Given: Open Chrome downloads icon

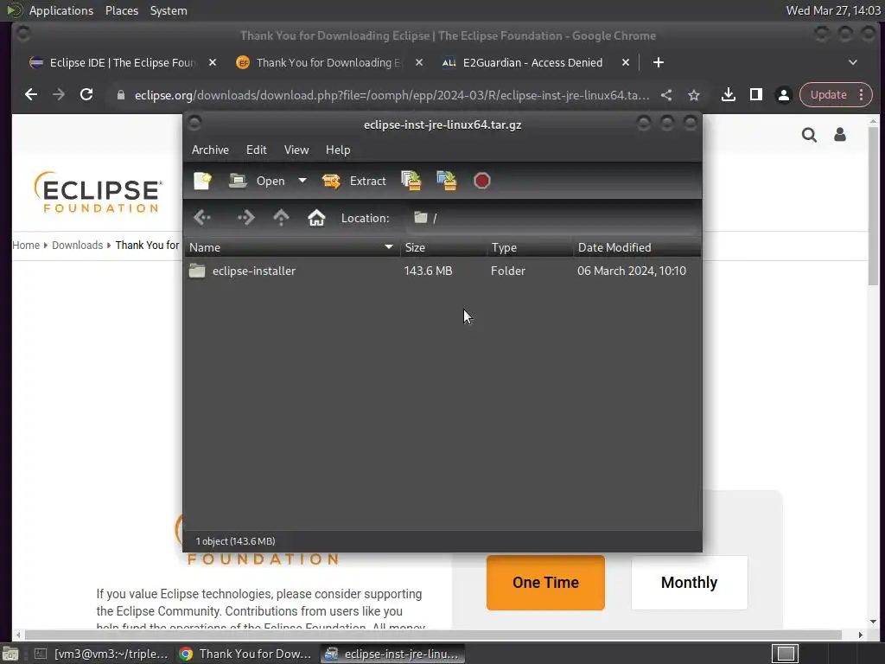Looking at the screenshot, I should coord(728,94).
